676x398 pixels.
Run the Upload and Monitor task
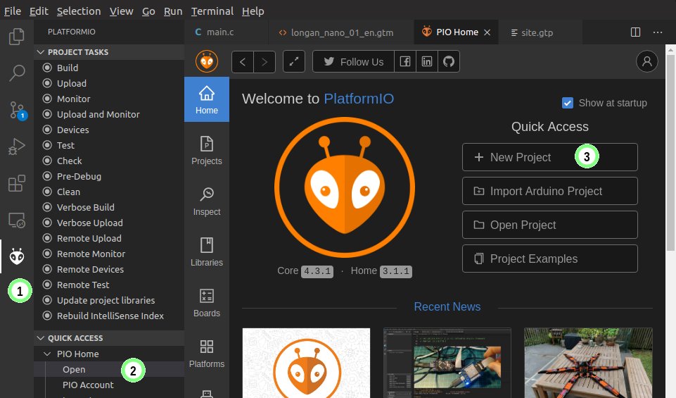point(98,114)
